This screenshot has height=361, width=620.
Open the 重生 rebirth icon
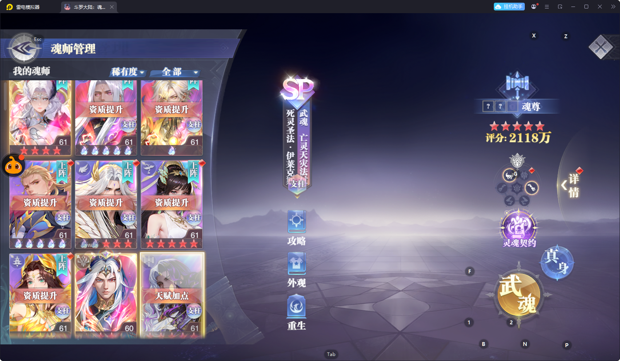click(297, 312)
